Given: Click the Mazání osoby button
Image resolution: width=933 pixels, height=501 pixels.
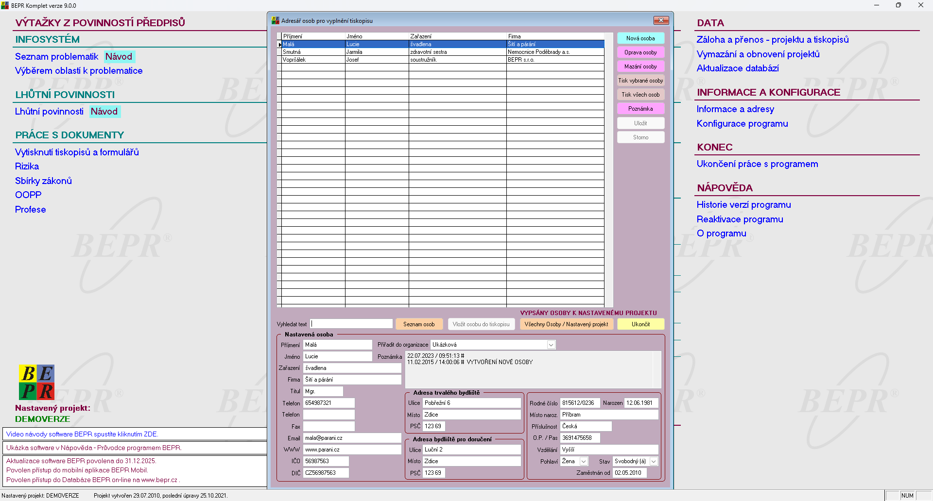Looking at the screenshot, I should [x=640, y=67].
